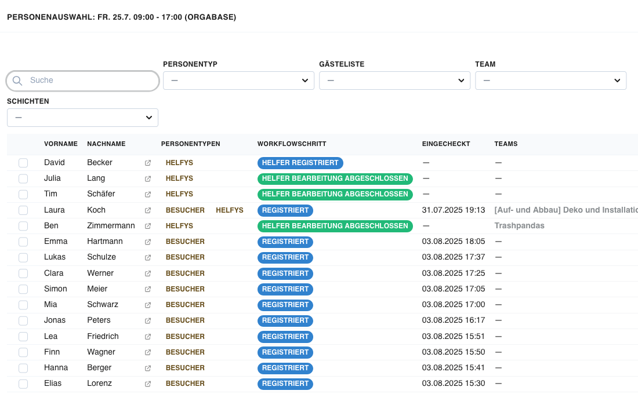The image size is (638, 394).
Task: Click the Besucher tag in Laura Koch's row
Action: click(x=185, y=210)
